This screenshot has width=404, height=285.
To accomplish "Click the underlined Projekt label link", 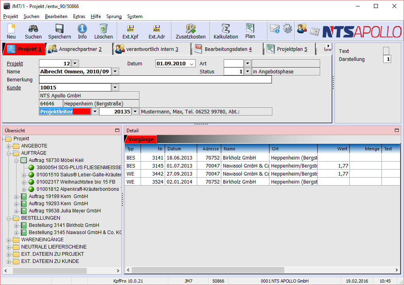I will (15, 63).
